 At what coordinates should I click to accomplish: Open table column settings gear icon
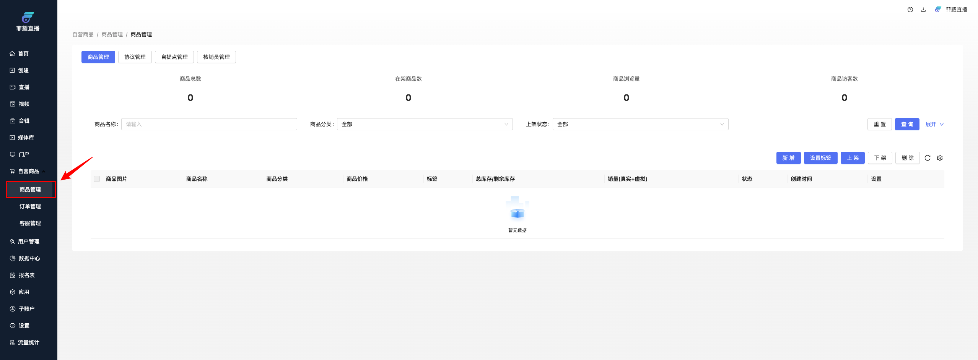point(939,158)
